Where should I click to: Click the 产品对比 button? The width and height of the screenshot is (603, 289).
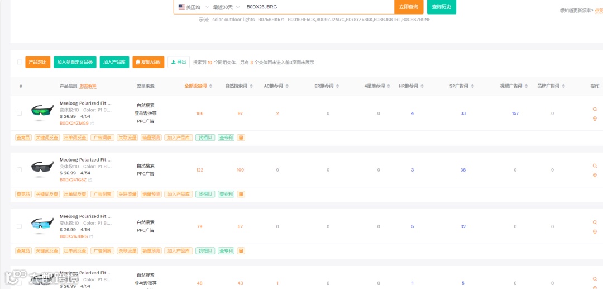pos(38,62)
